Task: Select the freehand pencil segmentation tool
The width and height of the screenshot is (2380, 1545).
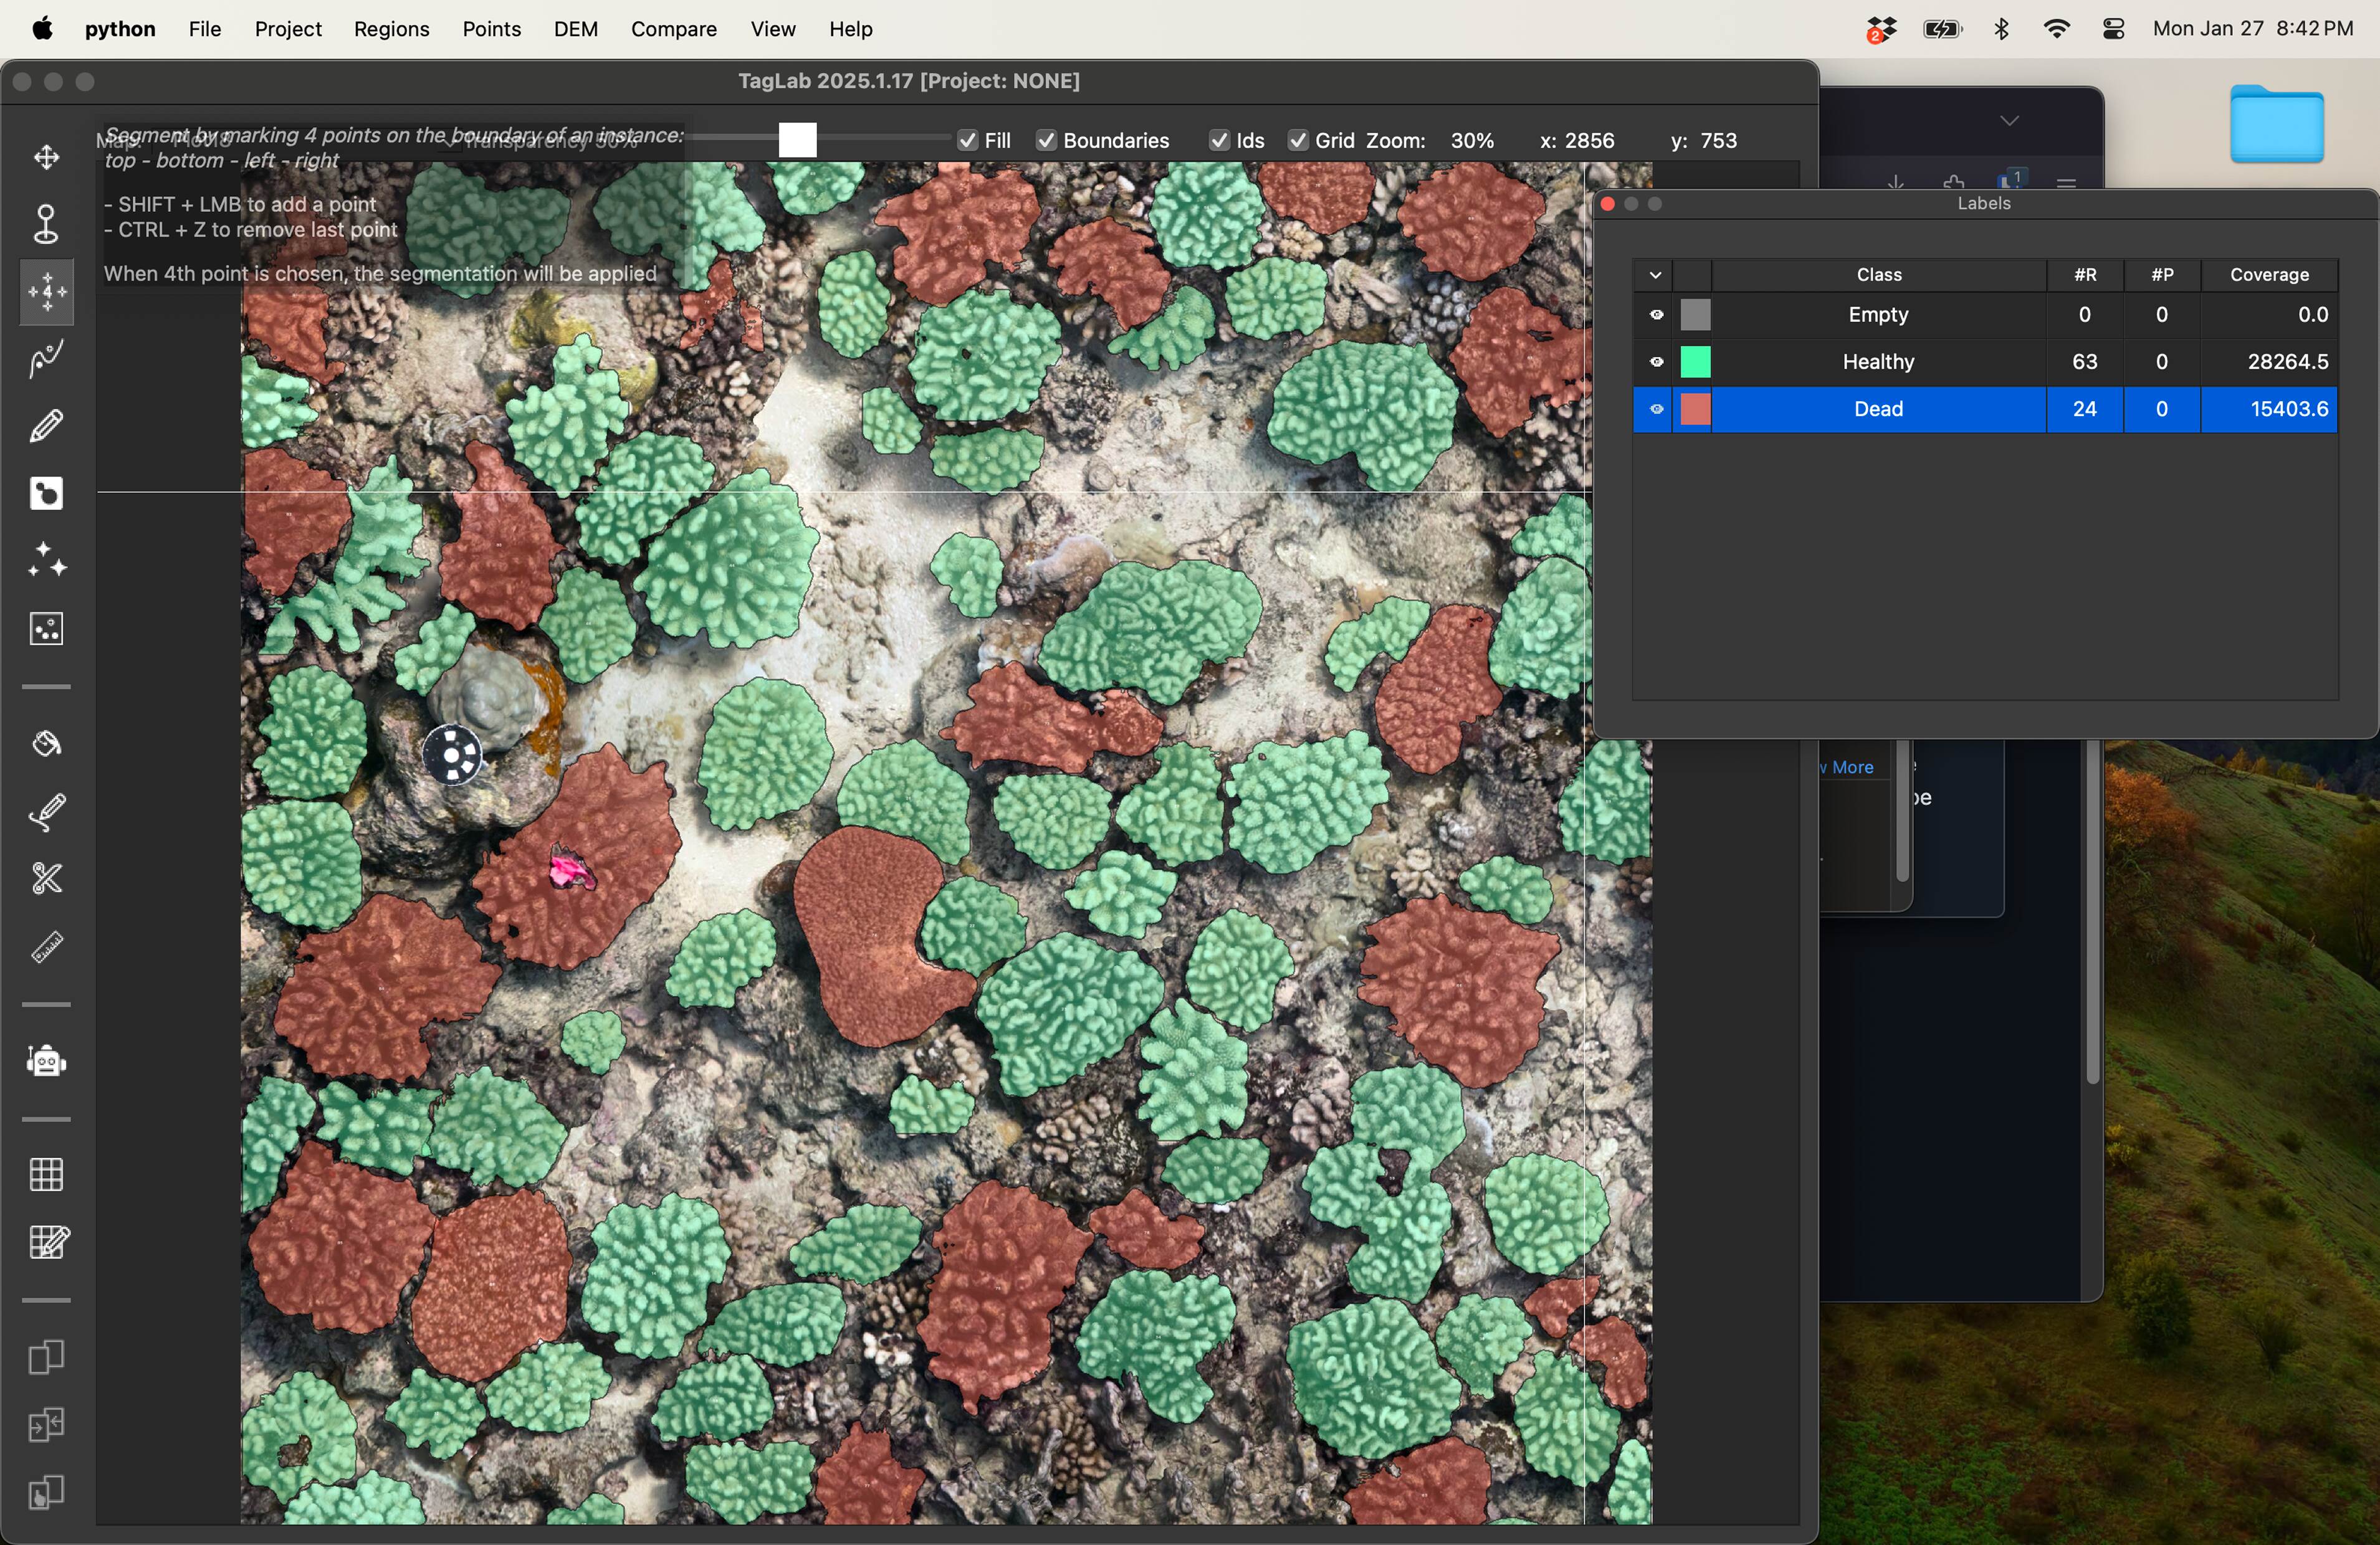Action: pyautogui.click(x=46, y=427)
